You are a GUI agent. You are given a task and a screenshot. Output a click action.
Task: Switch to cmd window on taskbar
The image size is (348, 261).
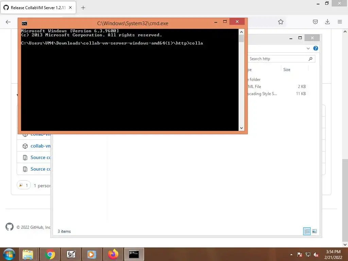134,254
